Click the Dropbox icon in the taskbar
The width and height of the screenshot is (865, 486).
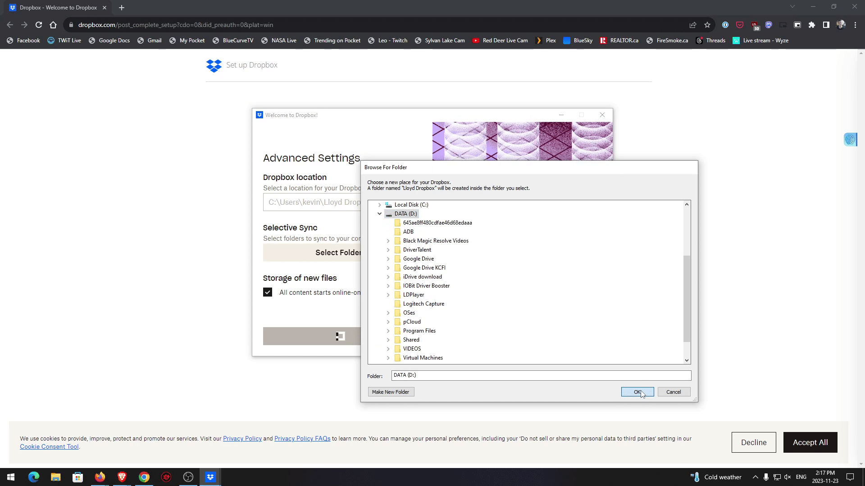tap(210, 477)
